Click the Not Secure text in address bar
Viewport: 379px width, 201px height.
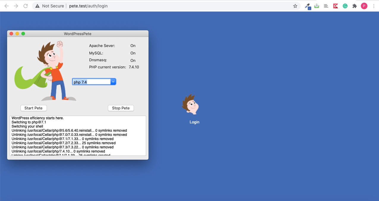(53, 6)
